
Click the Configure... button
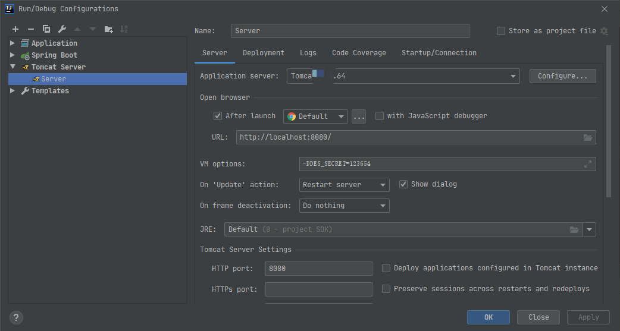(562, 76)
